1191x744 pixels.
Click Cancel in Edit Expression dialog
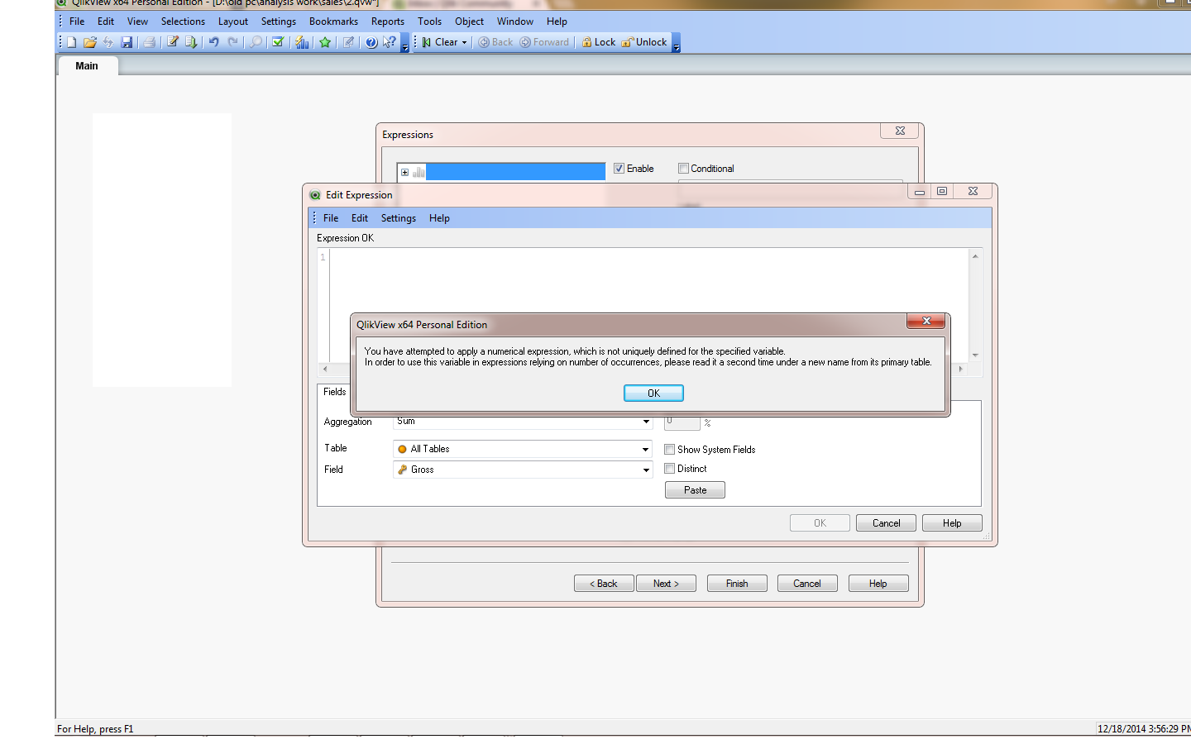tap(886, 523)
